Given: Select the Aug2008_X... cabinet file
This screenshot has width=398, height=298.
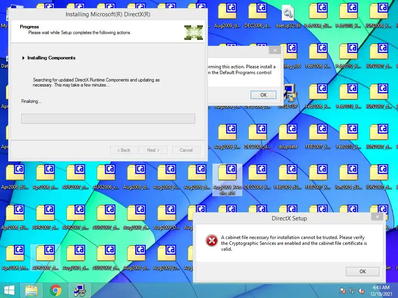Looking at the screenshot, I should [x=166, y=177].
